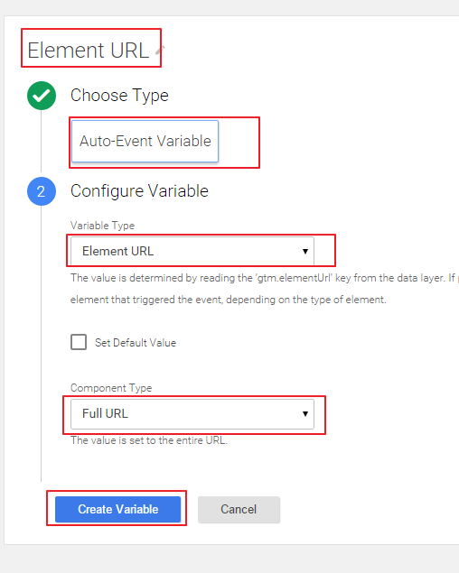Click the Create Variable button
The width and height of the screenshot is (459, 573).
click(x=117, y=509)
